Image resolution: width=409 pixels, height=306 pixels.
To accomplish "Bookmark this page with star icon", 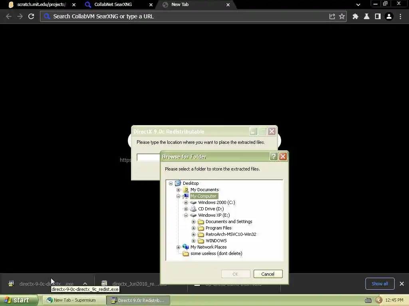I will point(342,16).
